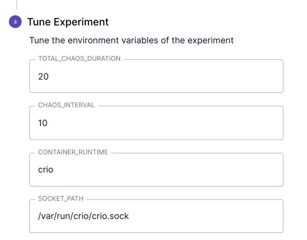Click the CHAOS_INTERVAL field label

click(66, 105)
